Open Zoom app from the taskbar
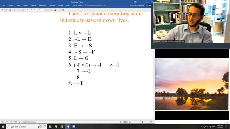Image resolution: width=230 pixels, height=129 pixels. click(73, 126)
